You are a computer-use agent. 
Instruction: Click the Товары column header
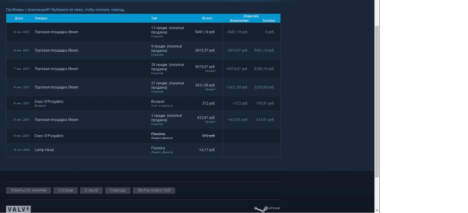click(41, 18)
